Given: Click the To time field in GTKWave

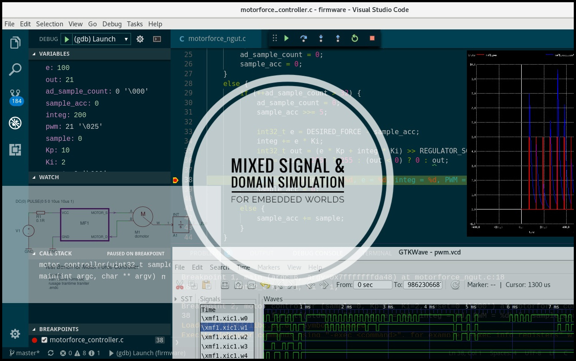Looking at the screenshot, I should 423,285.
